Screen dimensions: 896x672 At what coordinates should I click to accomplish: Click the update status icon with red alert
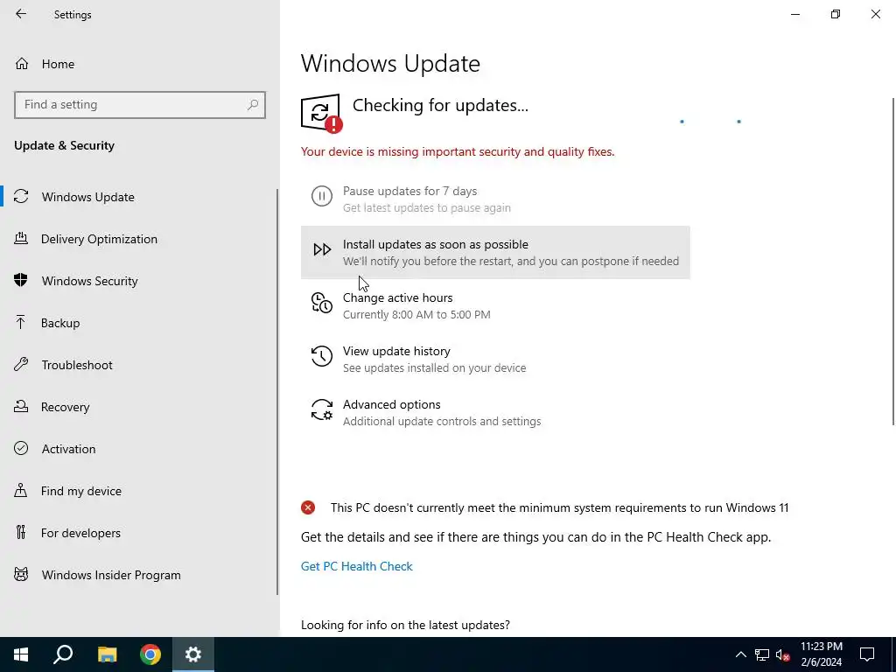click(322, 113)
